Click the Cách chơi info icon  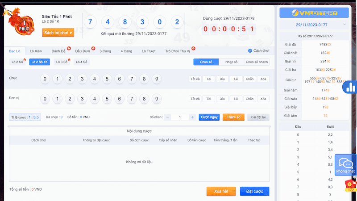click(x=250, y=51)
